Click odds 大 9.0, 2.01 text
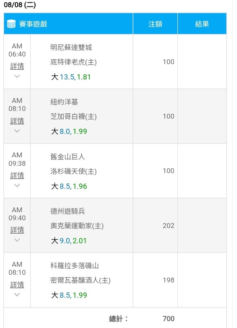This screenshot has width=237, height=328. [x=69, y=241]
